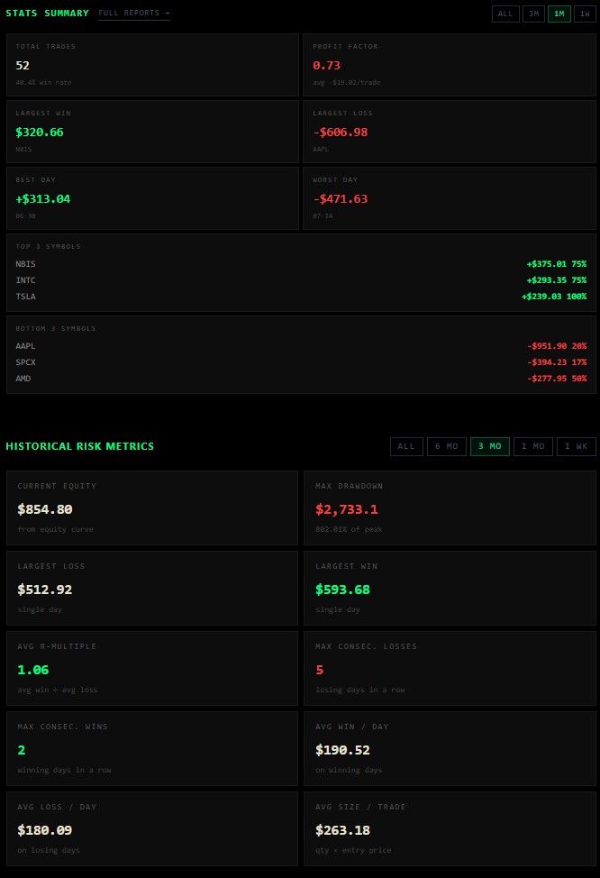Click the from equity curve subtitle
This screenshot has height=878, width=600.
[56, 529]
